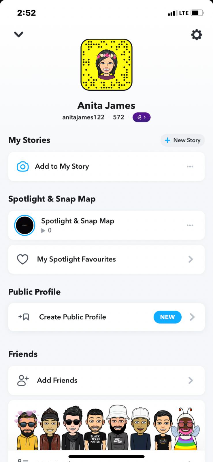213x462 pixels.
Task: Open the Spotlight & Snap Map thumbnail circle
Action: pyautogui.click(x=24, y=225)
